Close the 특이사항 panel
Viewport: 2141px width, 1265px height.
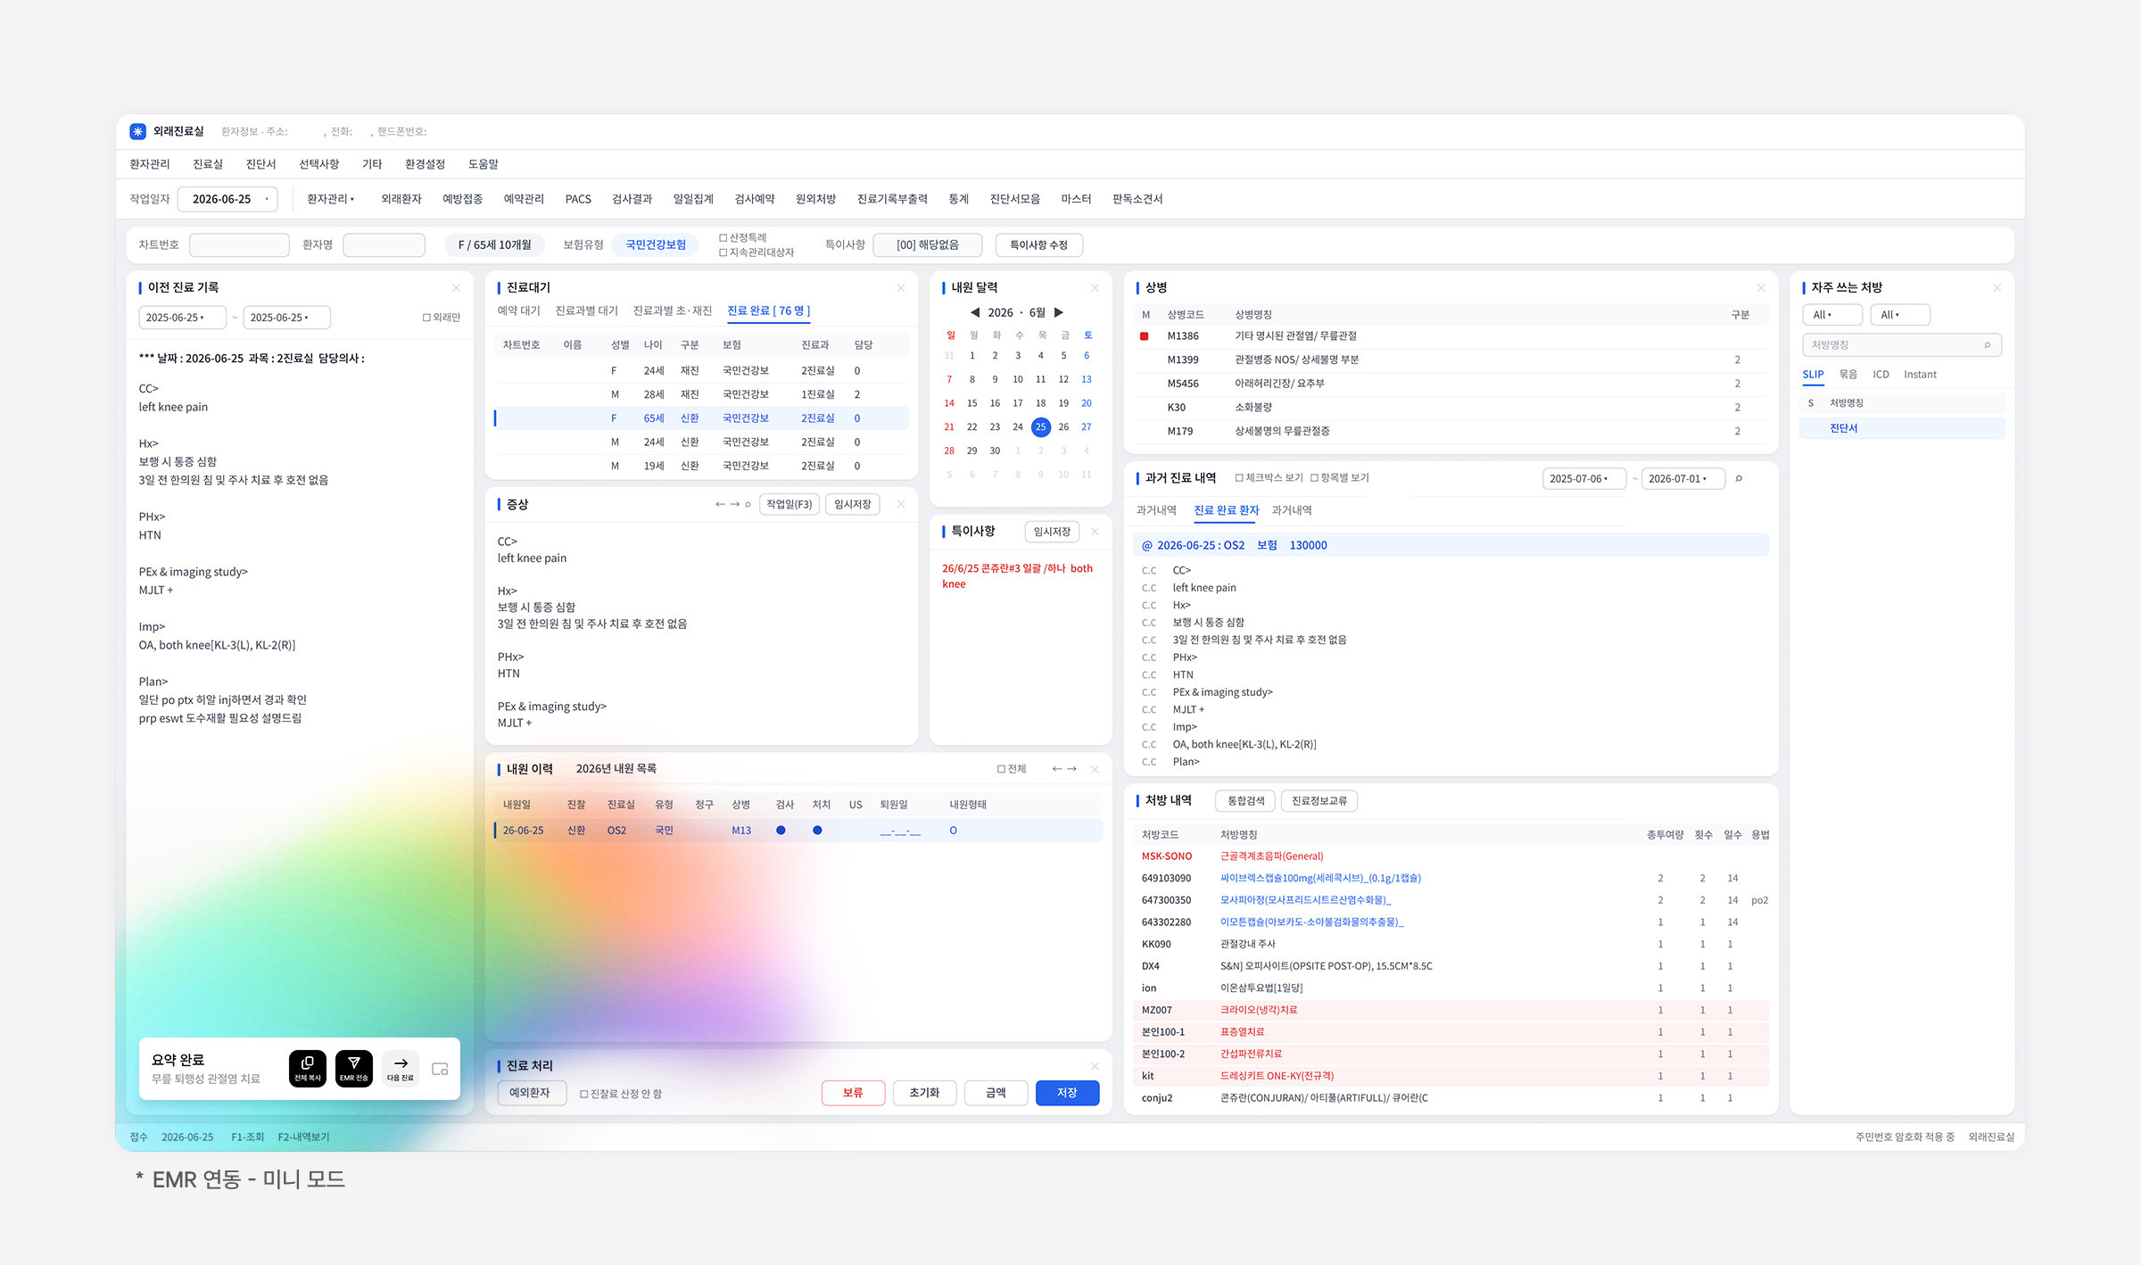pos(1095,532)
